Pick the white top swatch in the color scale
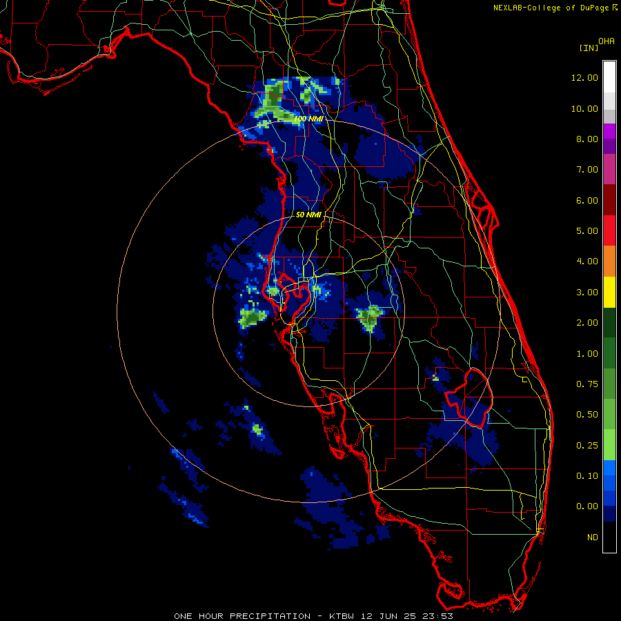This screenshot has width=621, height=621. (x=609, y=77)
